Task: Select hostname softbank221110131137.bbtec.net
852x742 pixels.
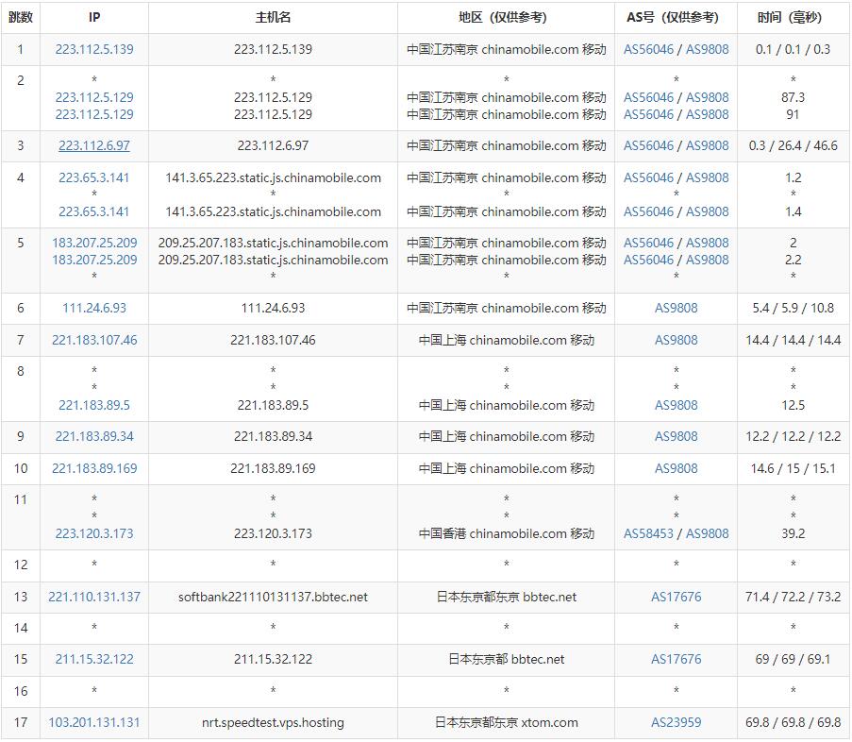Action: point(273,597)
